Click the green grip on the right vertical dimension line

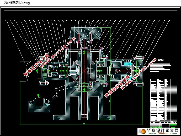point(110,101)
